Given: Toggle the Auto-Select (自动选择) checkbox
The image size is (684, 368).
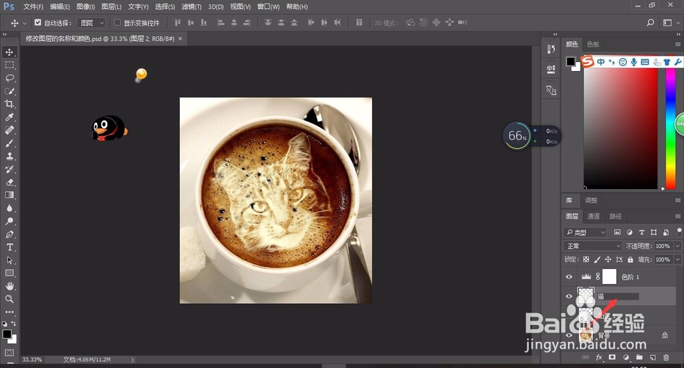Looking at the screenshot, I should tap(38, 23).
